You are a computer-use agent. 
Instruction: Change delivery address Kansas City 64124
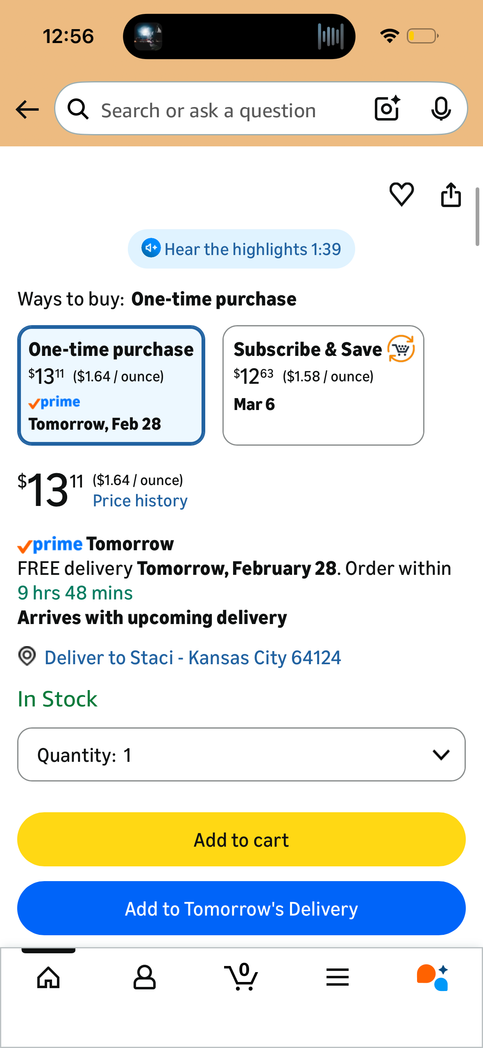coord(193,658)
